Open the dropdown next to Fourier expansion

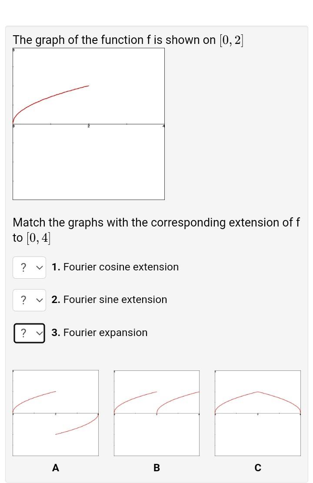click(29, 333)
